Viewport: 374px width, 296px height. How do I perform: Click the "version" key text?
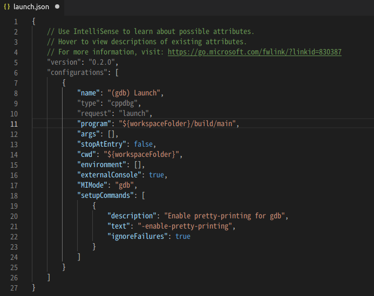click(64, 62)
